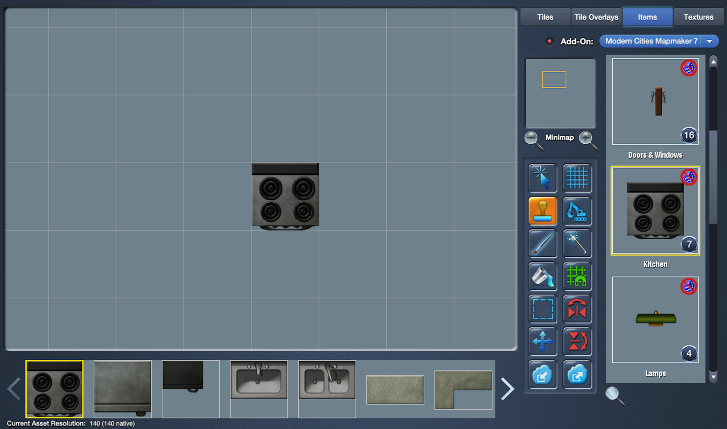Zoom in using the minimap plus magnifier
The width and height of the screenshot is (727, 429).
click(x=588, y=139)
